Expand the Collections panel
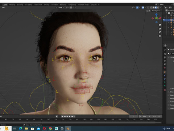 171,95
